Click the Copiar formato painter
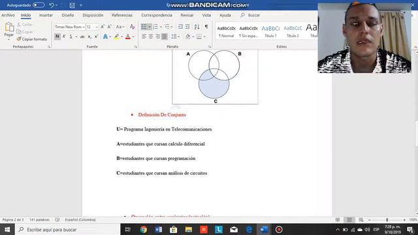Screen dimensions: 418x235 pyautogui.click(x=32, y=39)
